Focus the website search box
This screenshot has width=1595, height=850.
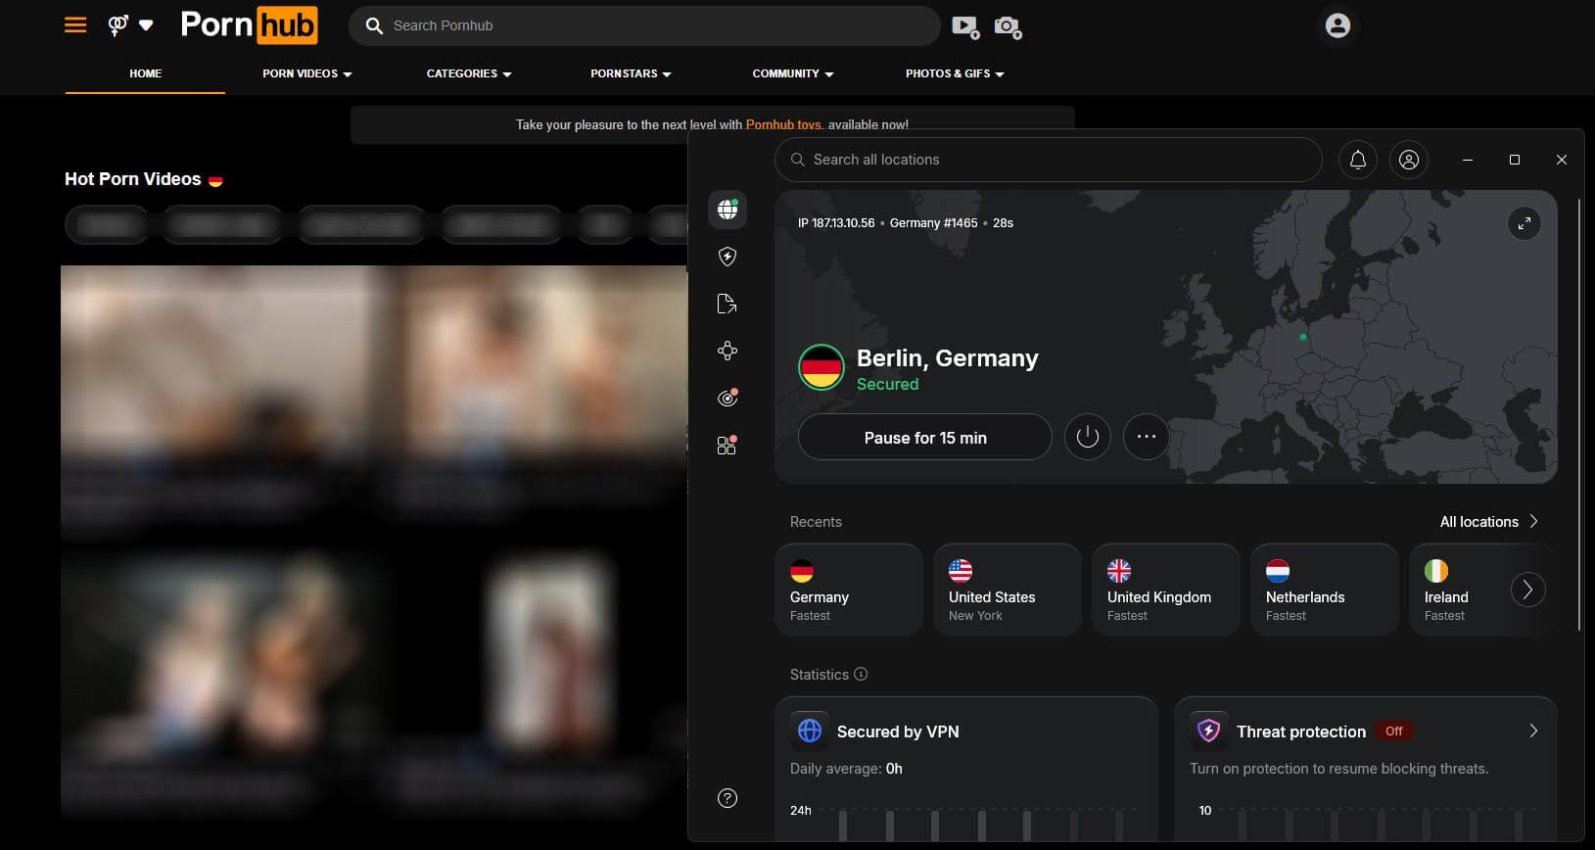[x=644, y=25]
